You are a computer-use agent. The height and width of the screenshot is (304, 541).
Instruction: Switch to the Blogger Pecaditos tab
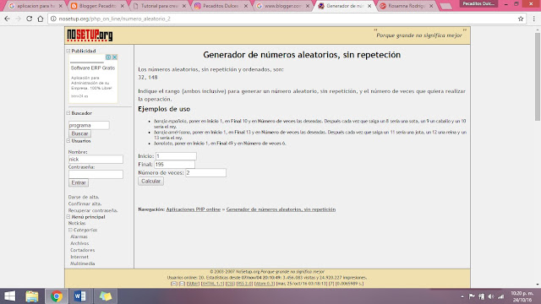tap(98, 6)
